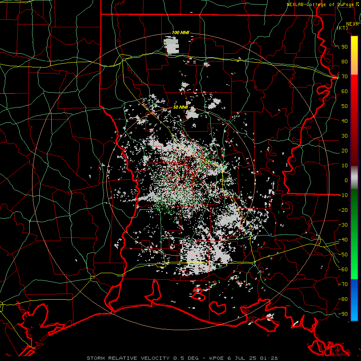Click the 70 value on velocity scale

345,77
